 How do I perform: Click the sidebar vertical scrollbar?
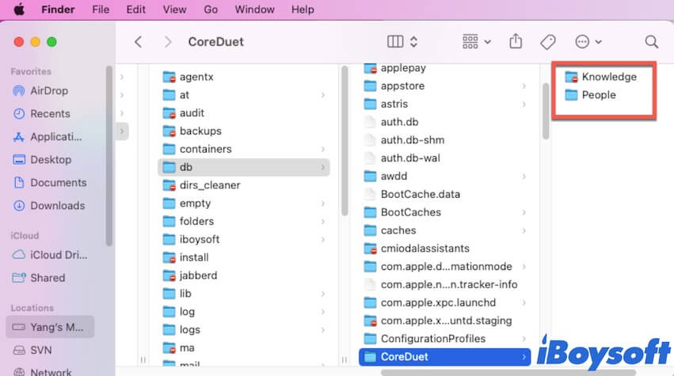point(109,156)
